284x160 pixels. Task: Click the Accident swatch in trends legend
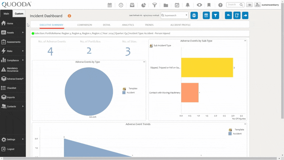point(230,134)
